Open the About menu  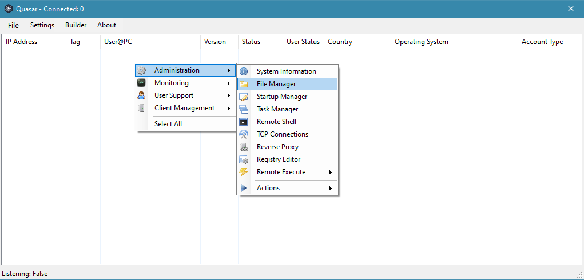pos(107,25)
